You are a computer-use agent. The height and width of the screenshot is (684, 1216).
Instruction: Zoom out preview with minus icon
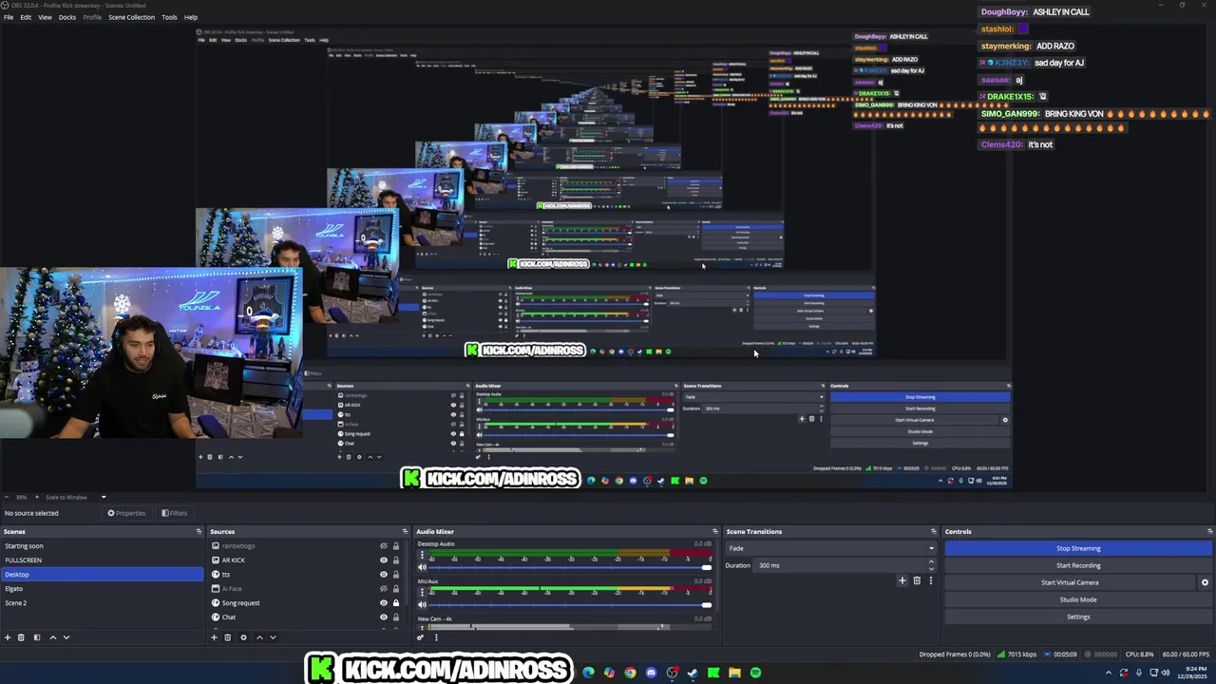[x=8, y=497]
